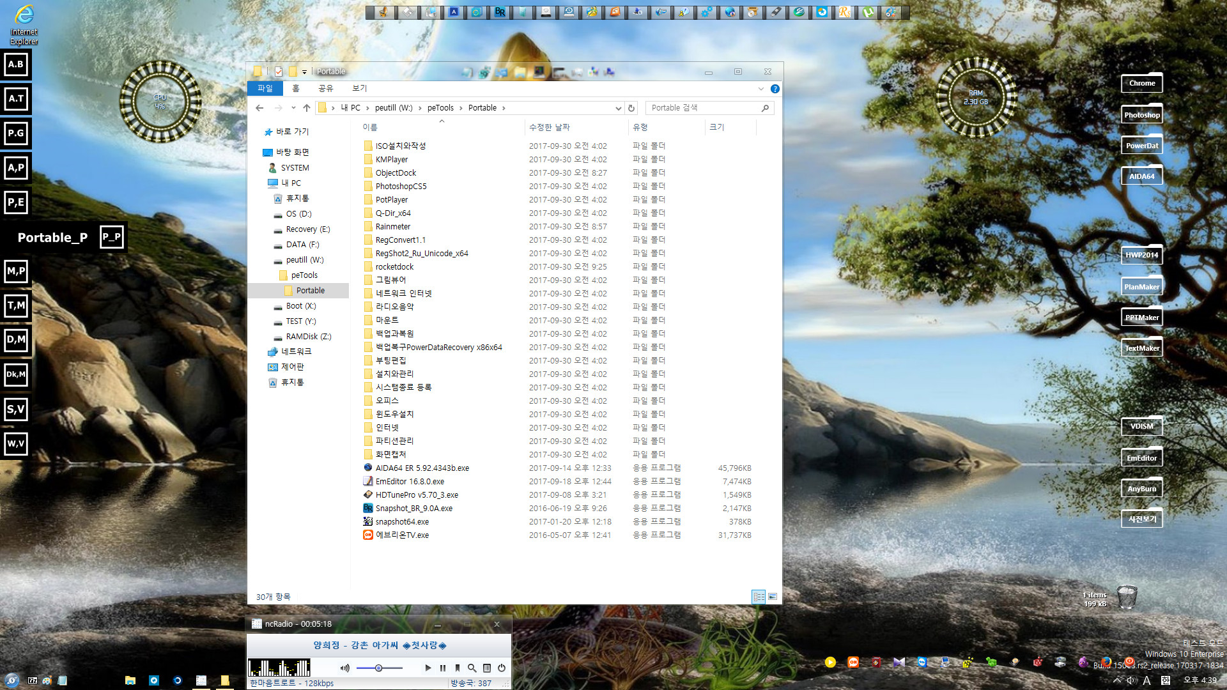The height and width of the screenshot is (690, 1227).
Task: Switch to large icons view in Explorer
Action: point(773,596)
